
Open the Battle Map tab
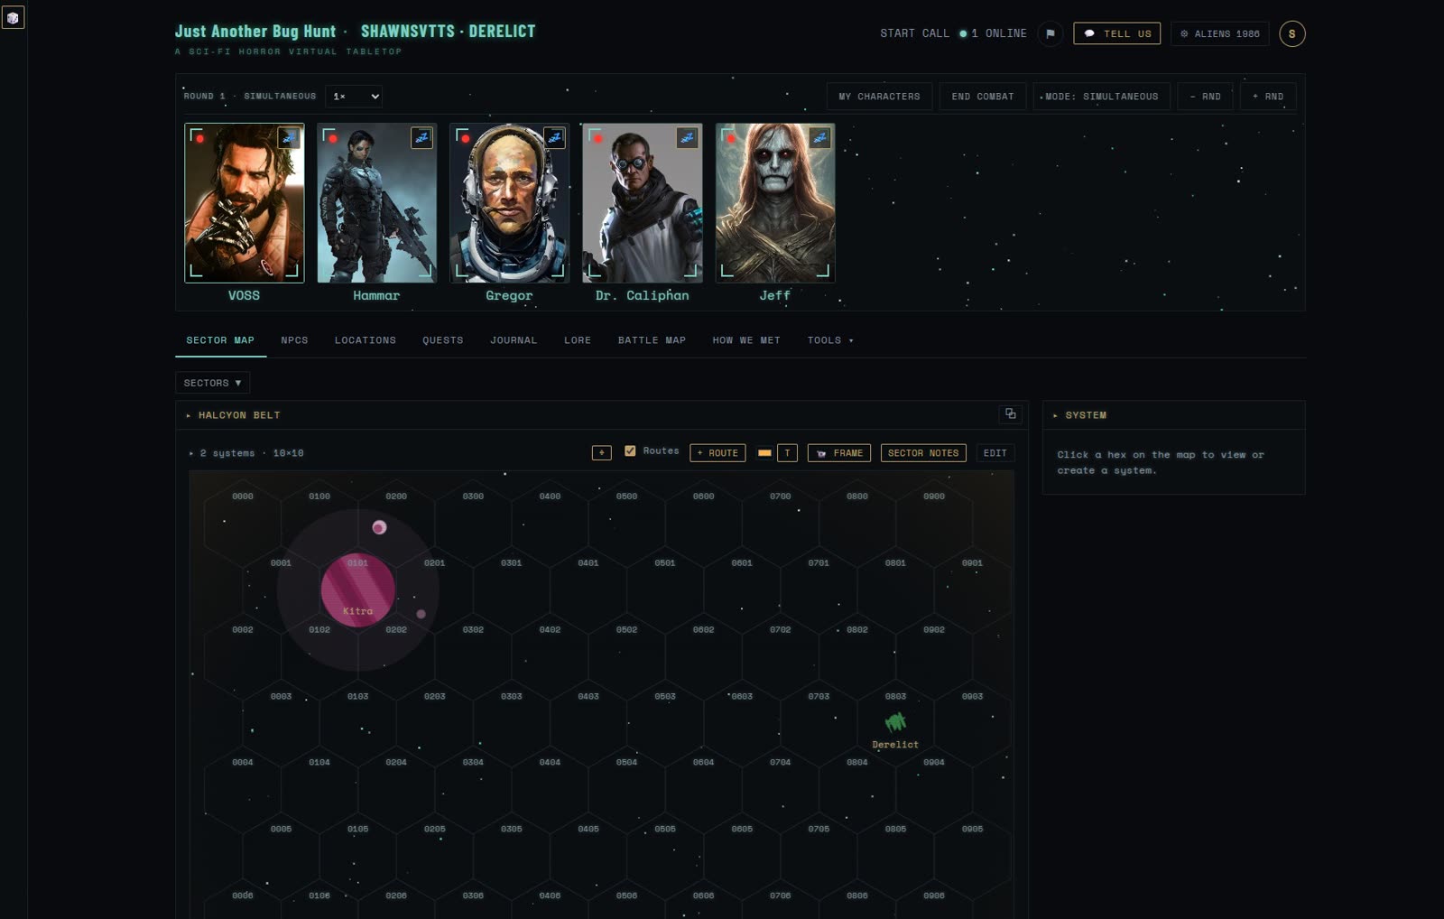pos(652,340)
